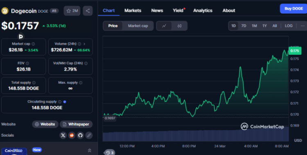Image resolution: width=307 pixels, height=155 pixels.
Task: Open the Yield tab
Action: pyautogui.click(x=178, y=11)
